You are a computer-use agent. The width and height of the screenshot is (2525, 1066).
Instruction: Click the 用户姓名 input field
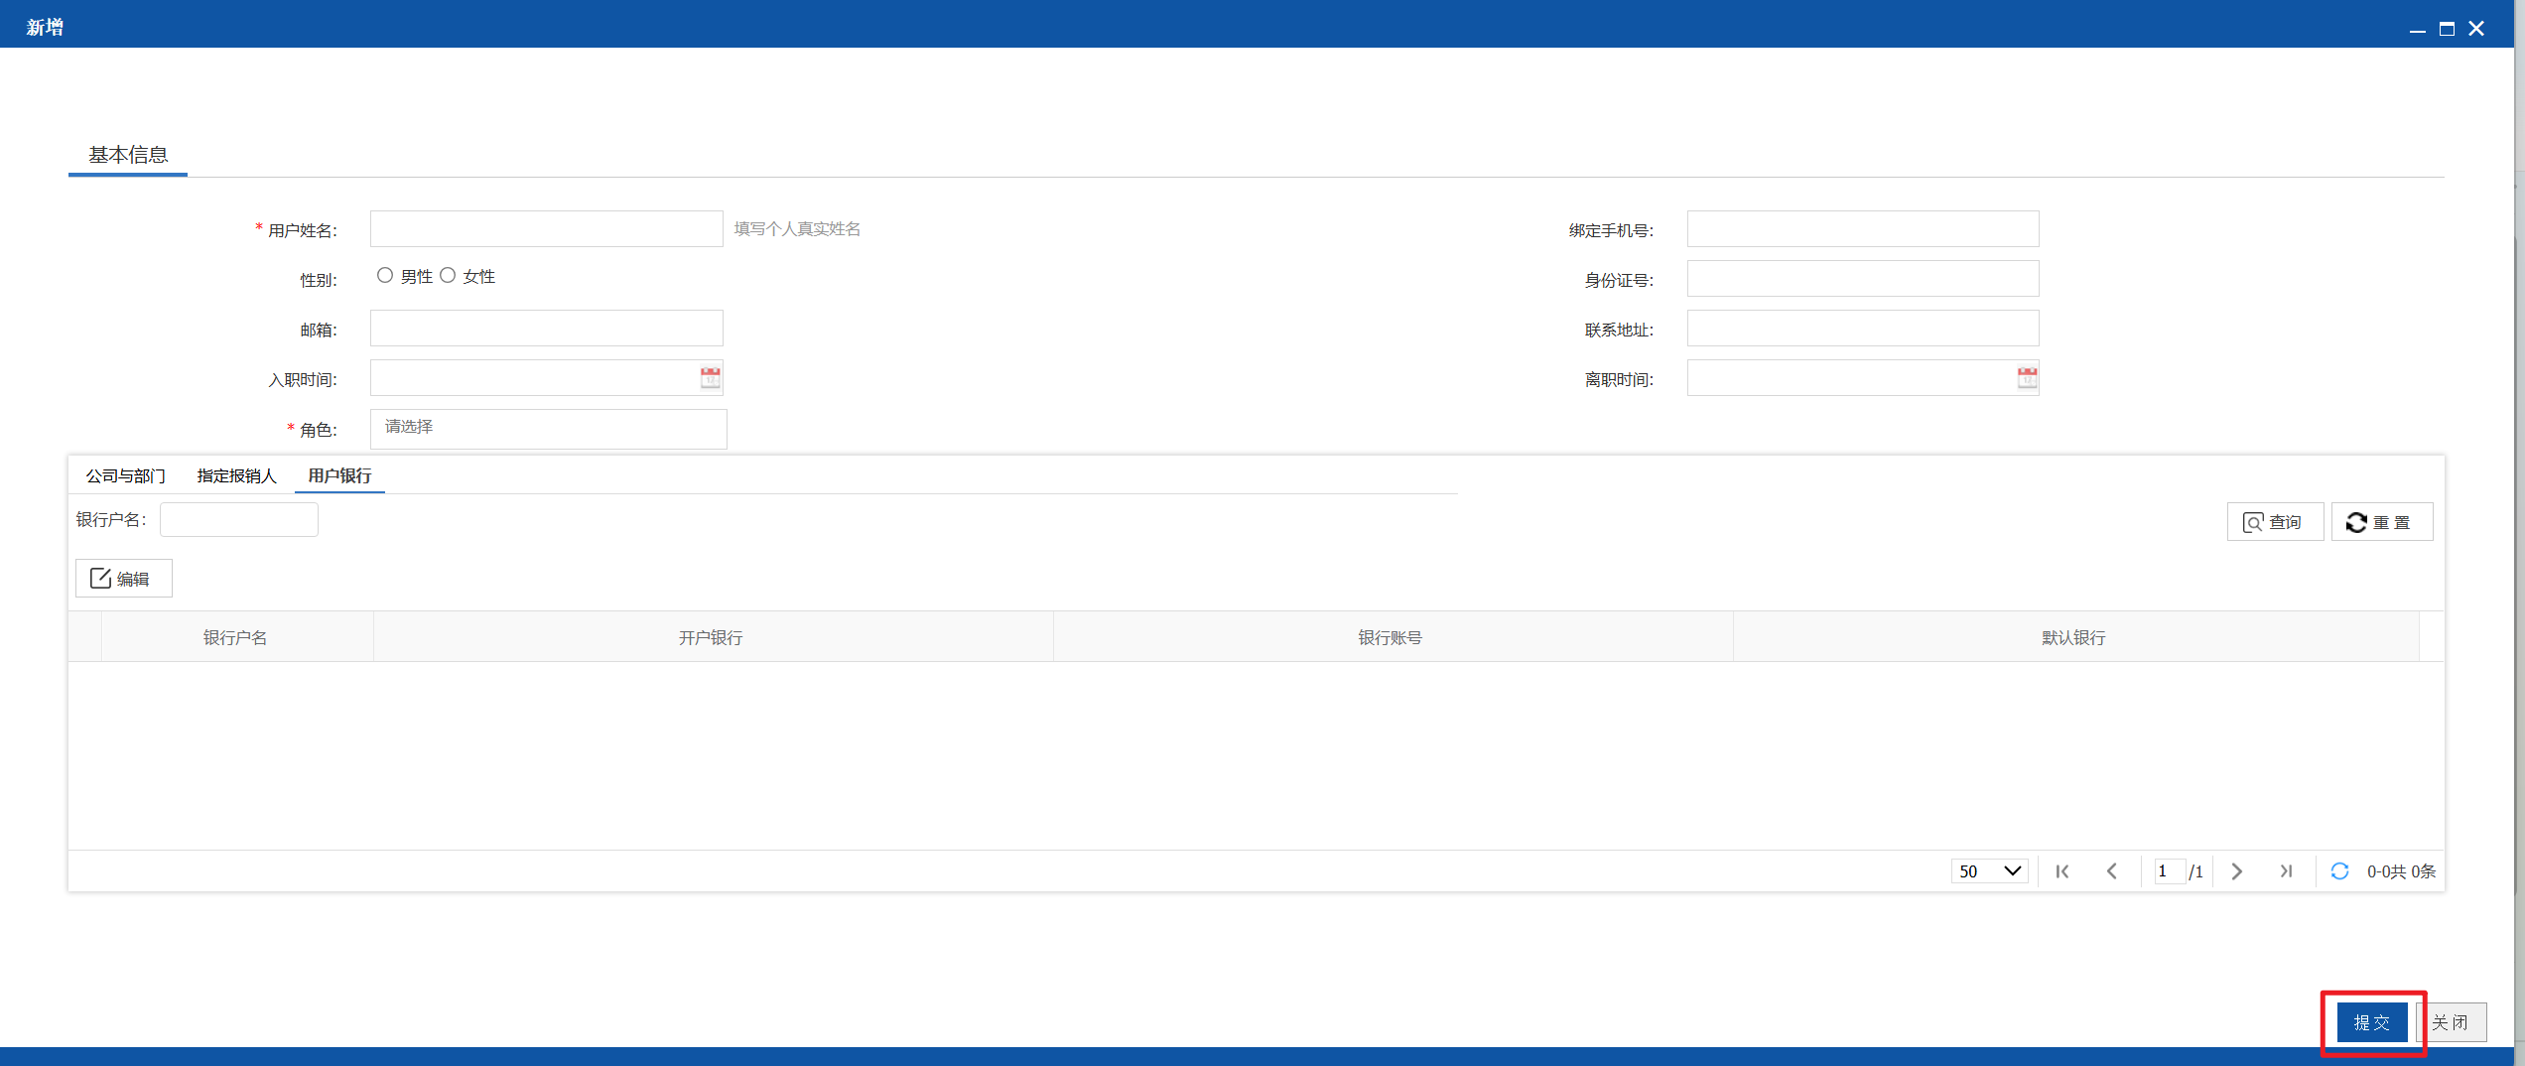pyautogui.click(x=547, y=229)
